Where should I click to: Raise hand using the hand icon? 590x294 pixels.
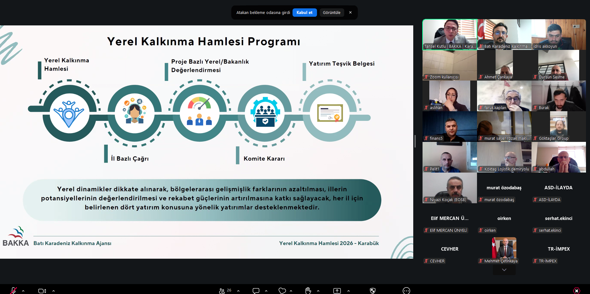pyautogui.click(x=308, y=291)
